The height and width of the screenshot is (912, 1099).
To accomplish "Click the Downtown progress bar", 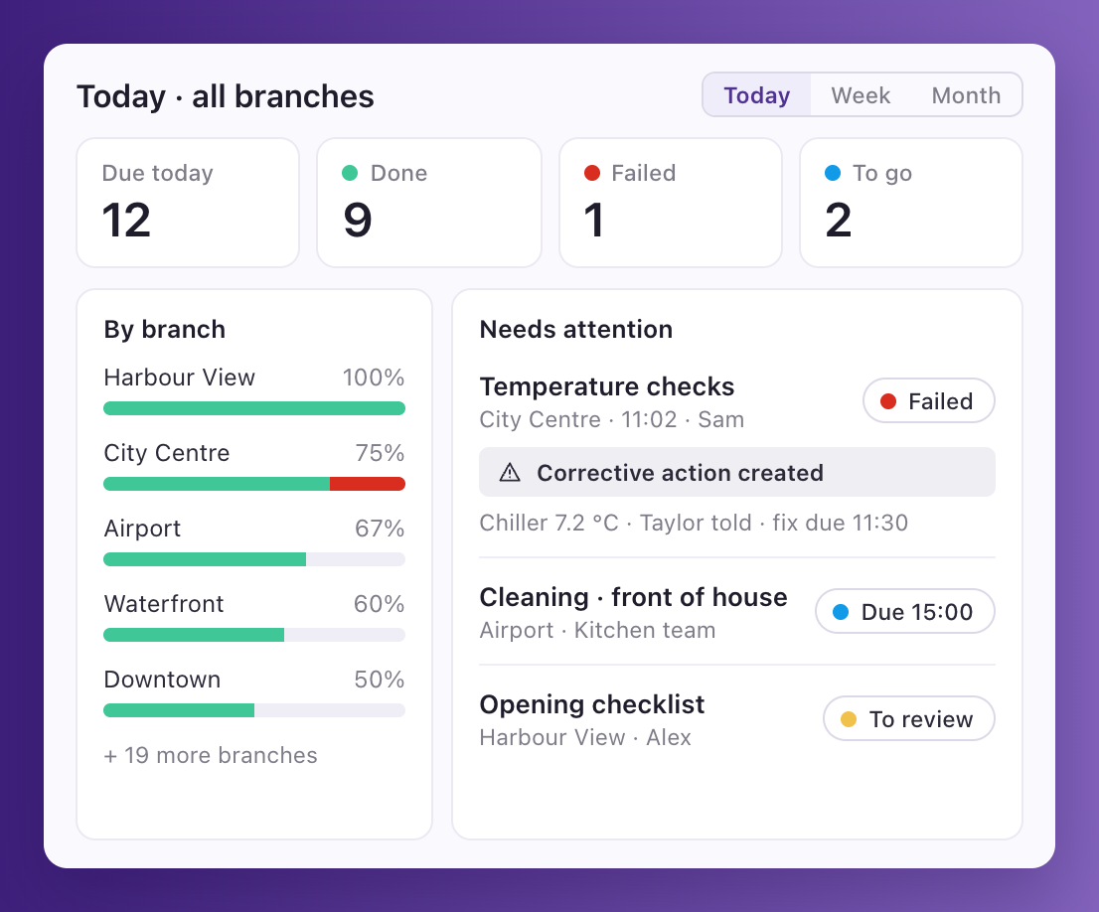I will [x=254, y=710].
